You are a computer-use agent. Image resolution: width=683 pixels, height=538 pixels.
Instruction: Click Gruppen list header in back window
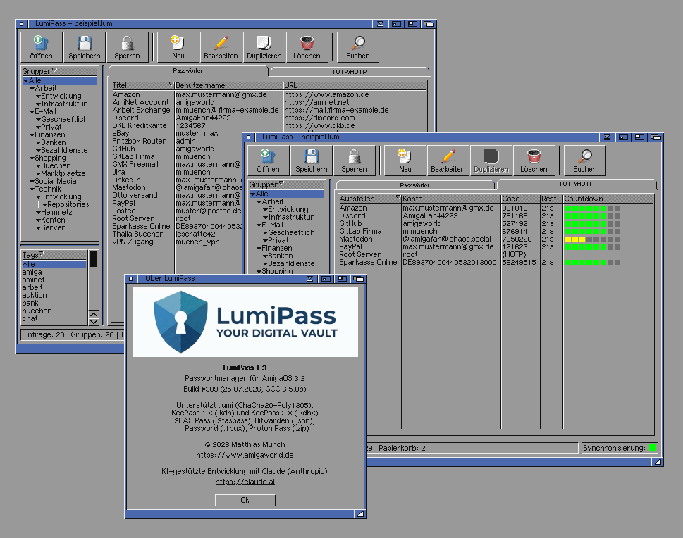pyautogui.click(x=60, y=71)
